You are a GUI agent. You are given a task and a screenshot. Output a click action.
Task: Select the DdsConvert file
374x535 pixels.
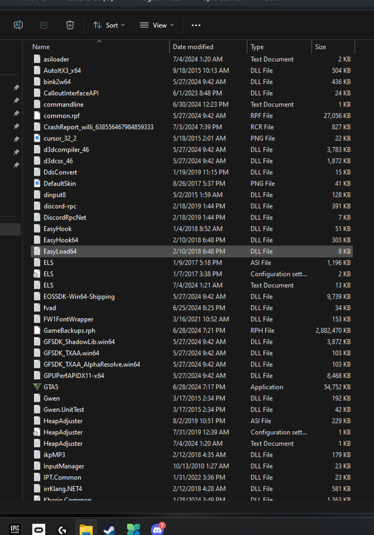[x=192, y=172]
